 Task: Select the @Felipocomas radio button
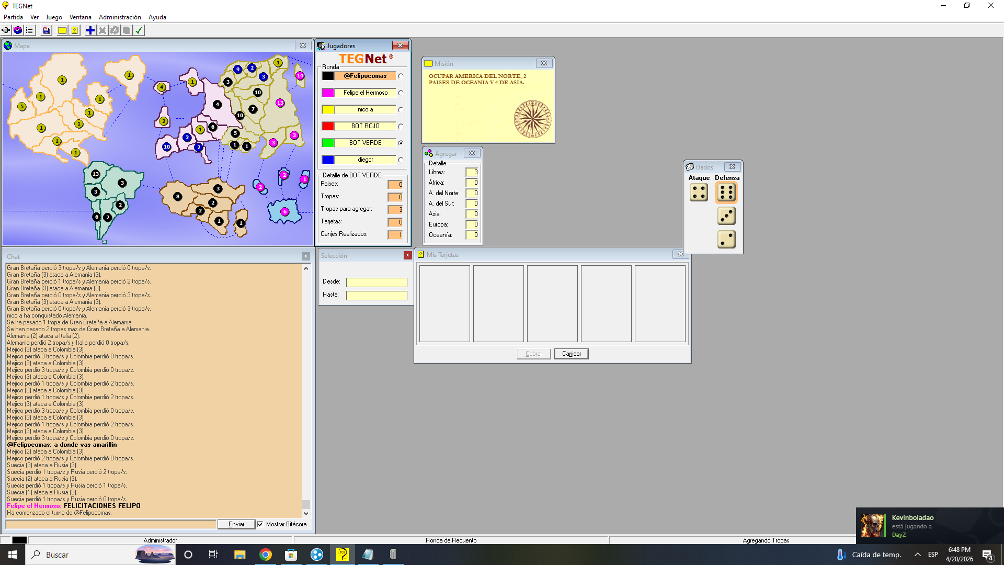point(401,76)
